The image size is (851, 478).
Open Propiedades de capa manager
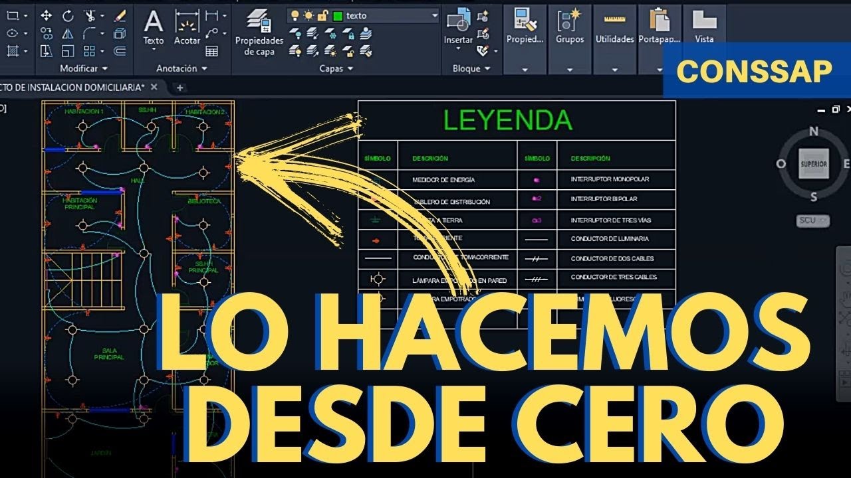click(259, 33)
